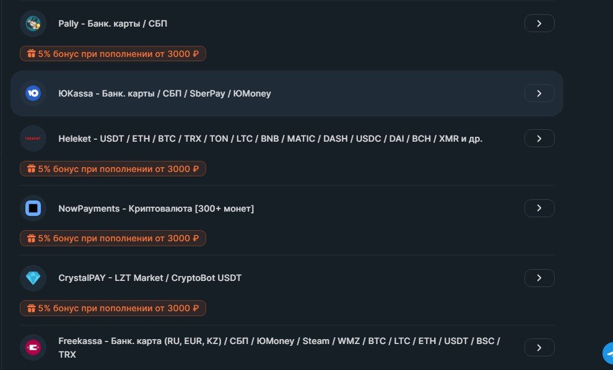The width and height of the screenshot is (613, 370).
Task: Click the 5% bonus badge under CrystalPAY
Action: (113, 308)
